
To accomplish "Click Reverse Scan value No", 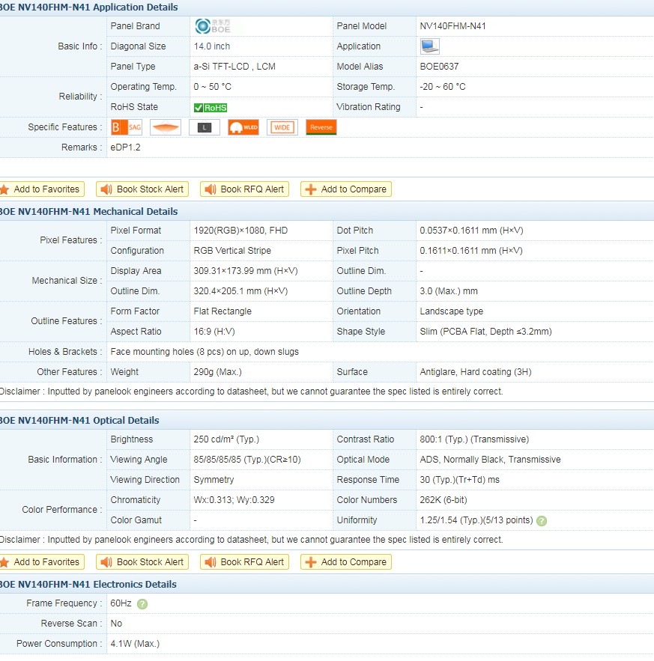I will click(x=116, y=624).
